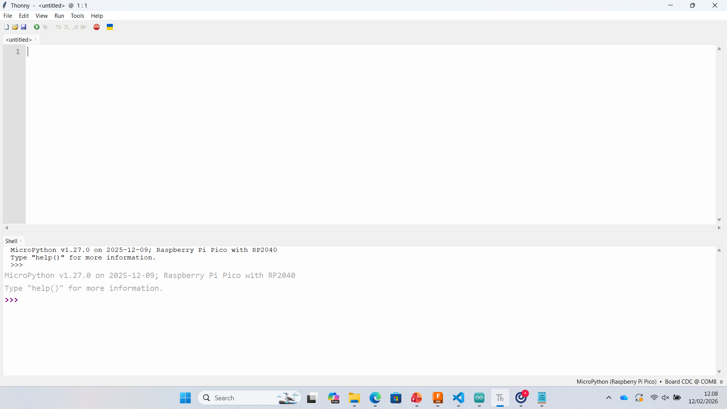This screenshot has height=409, width=727.
Task: Toggle the muted volume tray icon
Action: (x=665, y=398)
